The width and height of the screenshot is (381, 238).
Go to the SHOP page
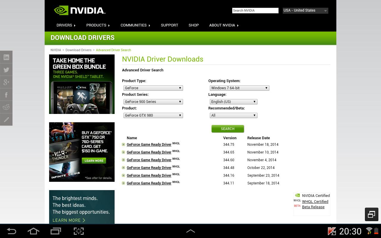(193, 25)
